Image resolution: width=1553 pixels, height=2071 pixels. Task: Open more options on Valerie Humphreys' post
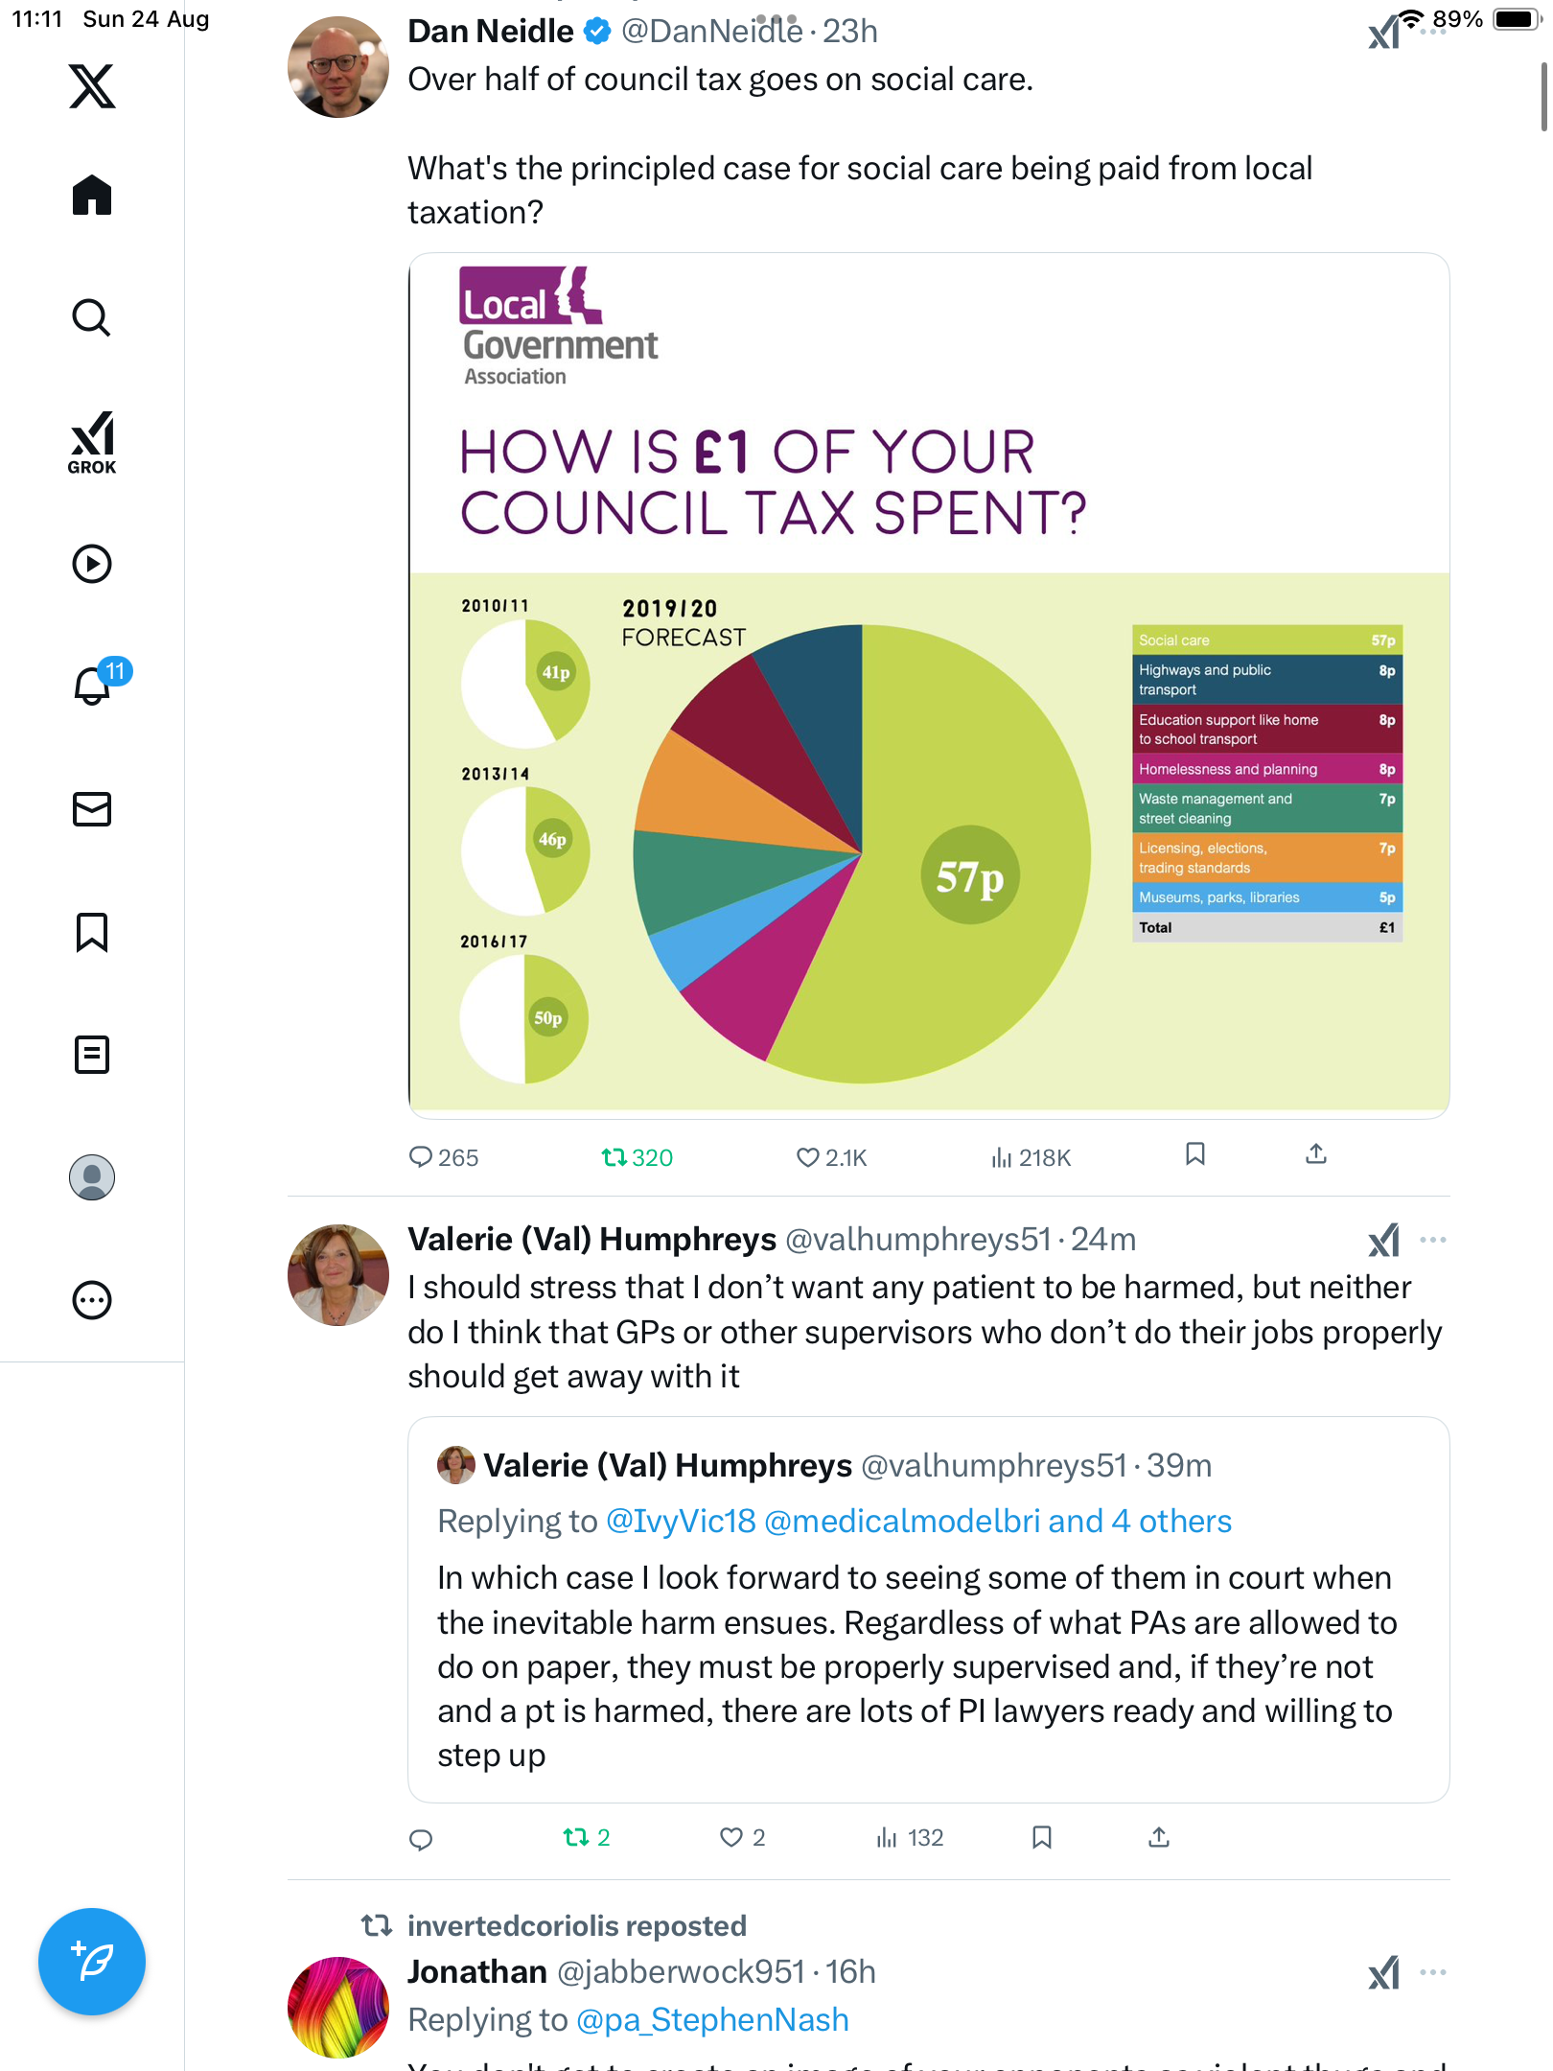pyautogui.click(x=1432, y=1240)
